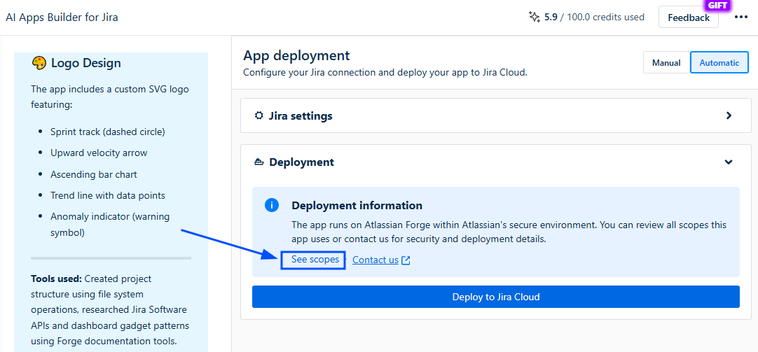Switch deployment mode to Manual
758x352 pixels.
point(666,62)
